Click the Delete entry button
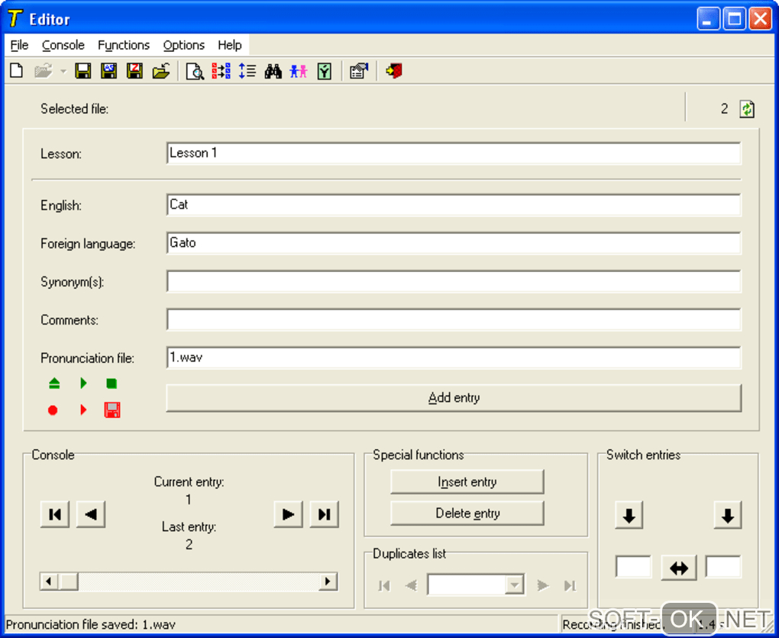This screenshot has width=779, height=638. [467, 513]
